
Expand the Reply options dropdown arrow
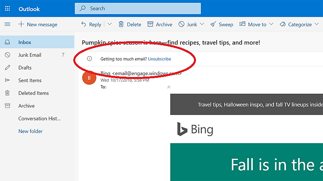(x=110, y=24)
